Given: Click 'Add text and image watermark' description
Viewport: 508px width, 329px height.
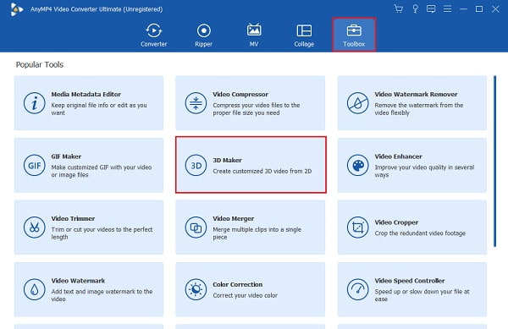Looking at the screenshot, I should 102,295.
